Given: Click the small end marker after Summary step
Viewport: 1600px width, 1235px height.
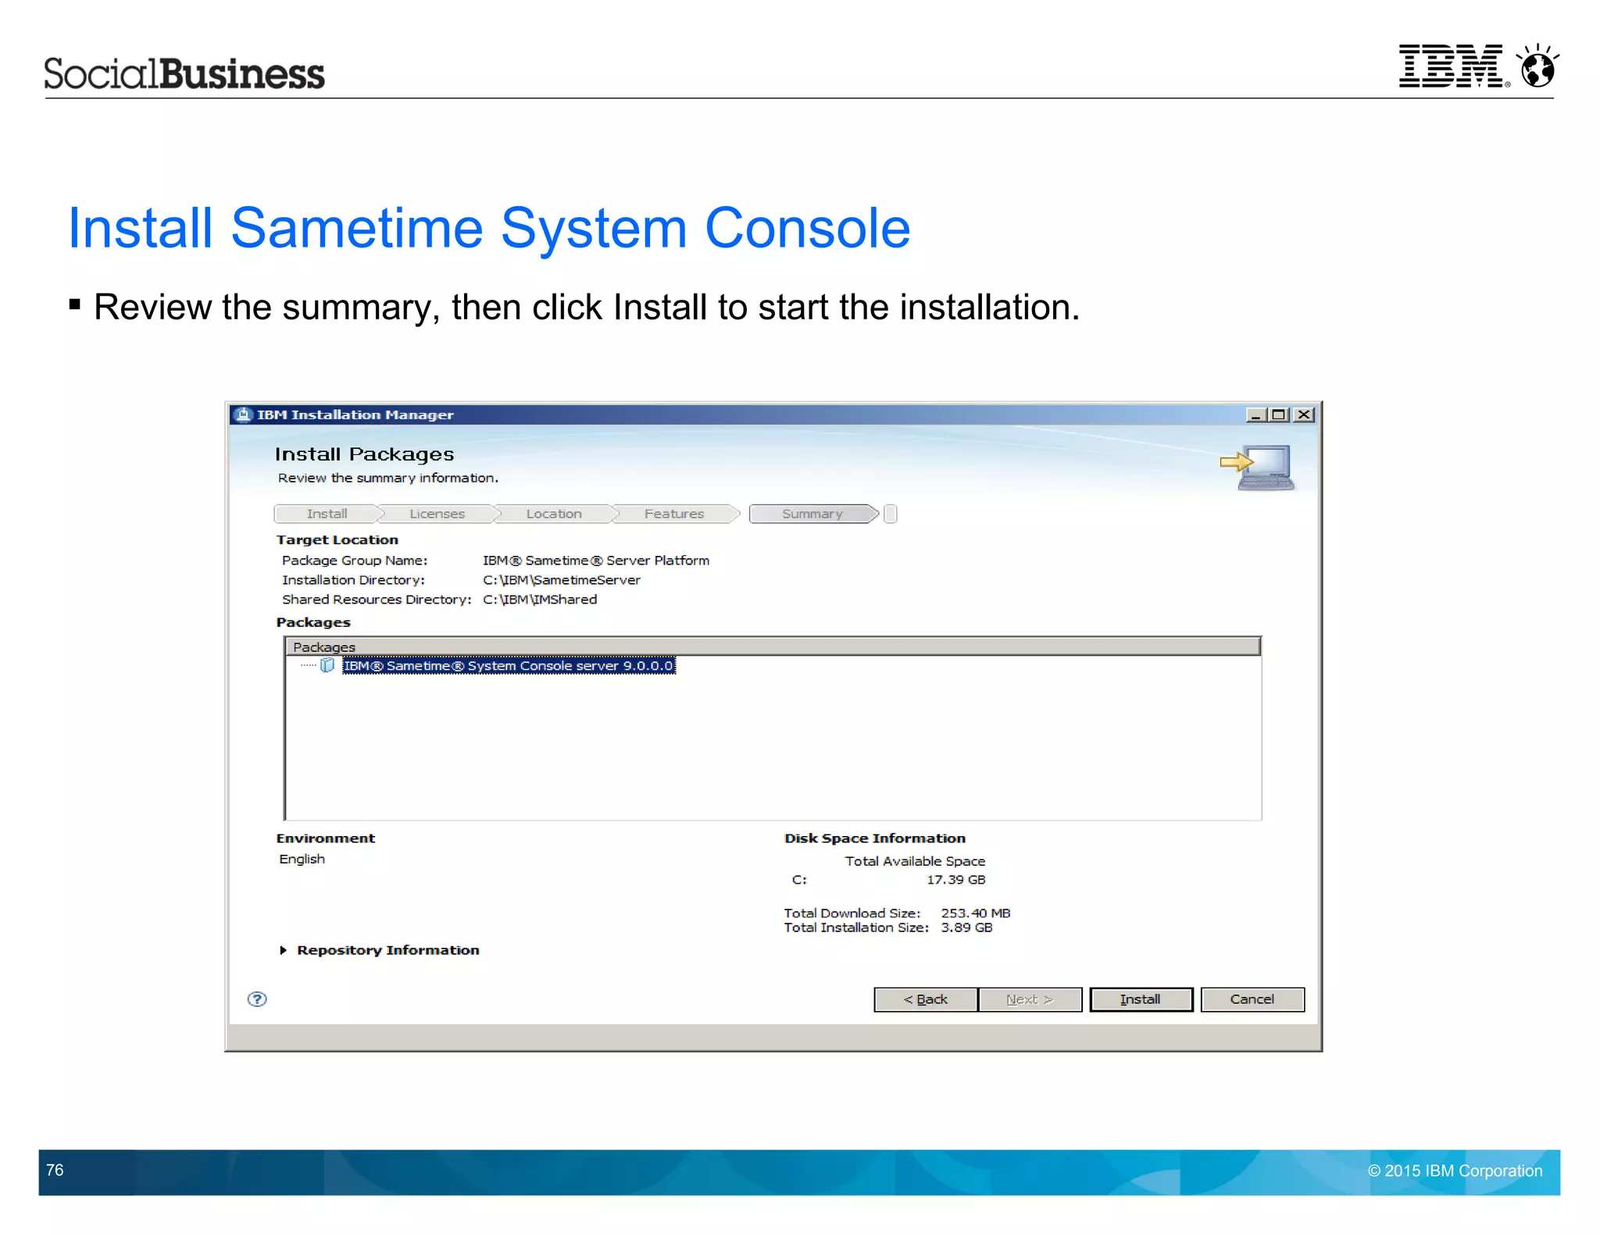Looking at the screenshot, I should coord(890,514).
